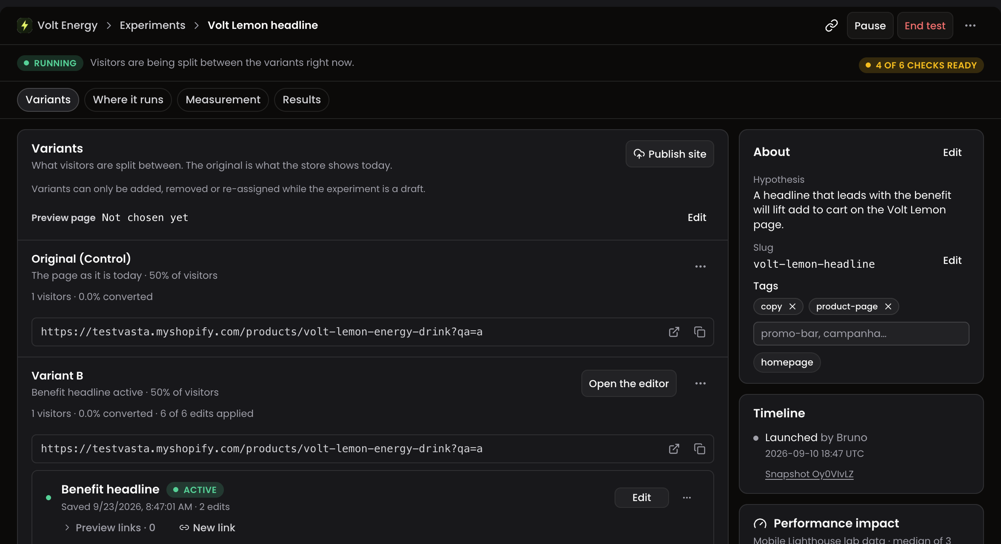
Task: Click the product-page tag label
Action: [x=847, y=306]
